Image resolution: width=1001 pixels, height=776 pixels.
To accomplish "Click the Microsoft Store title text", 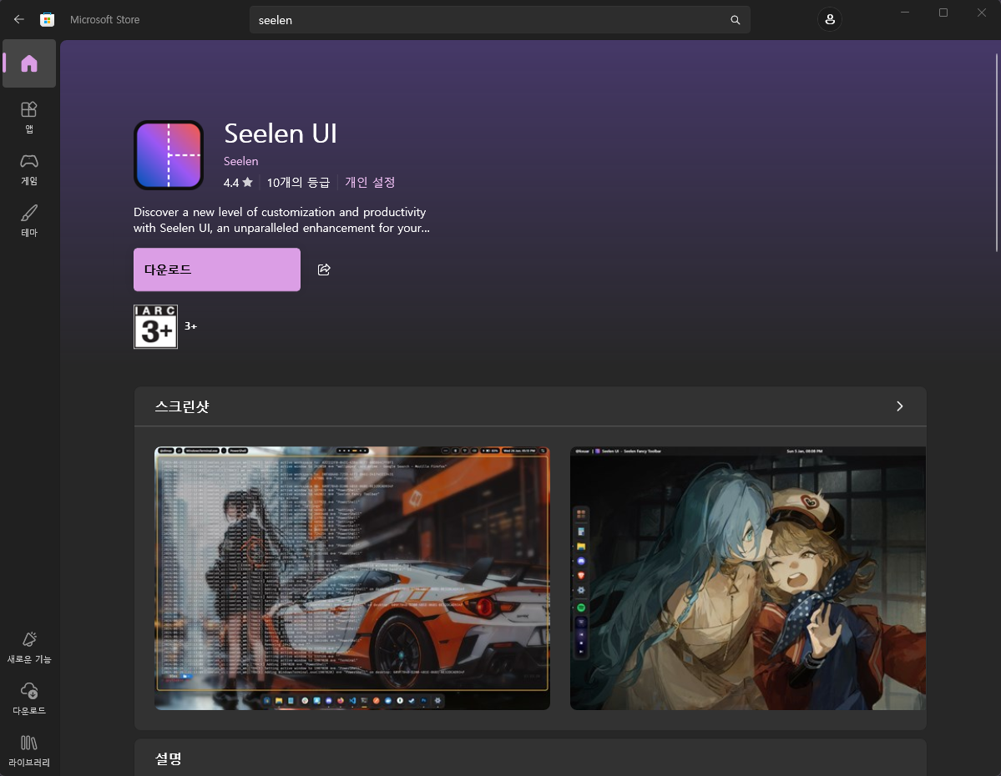I will [x=104, y=20].
